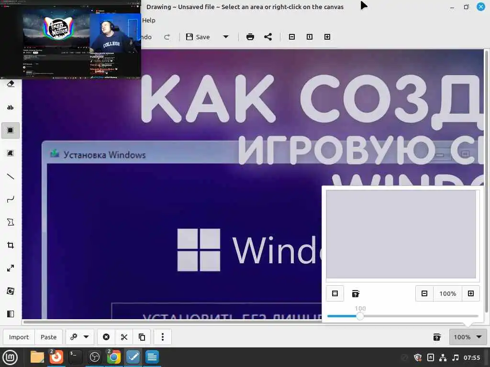Click the Redo arrow icon
Image resolution: width=490 pixels, height=367 pixels.
click(167, 37)
